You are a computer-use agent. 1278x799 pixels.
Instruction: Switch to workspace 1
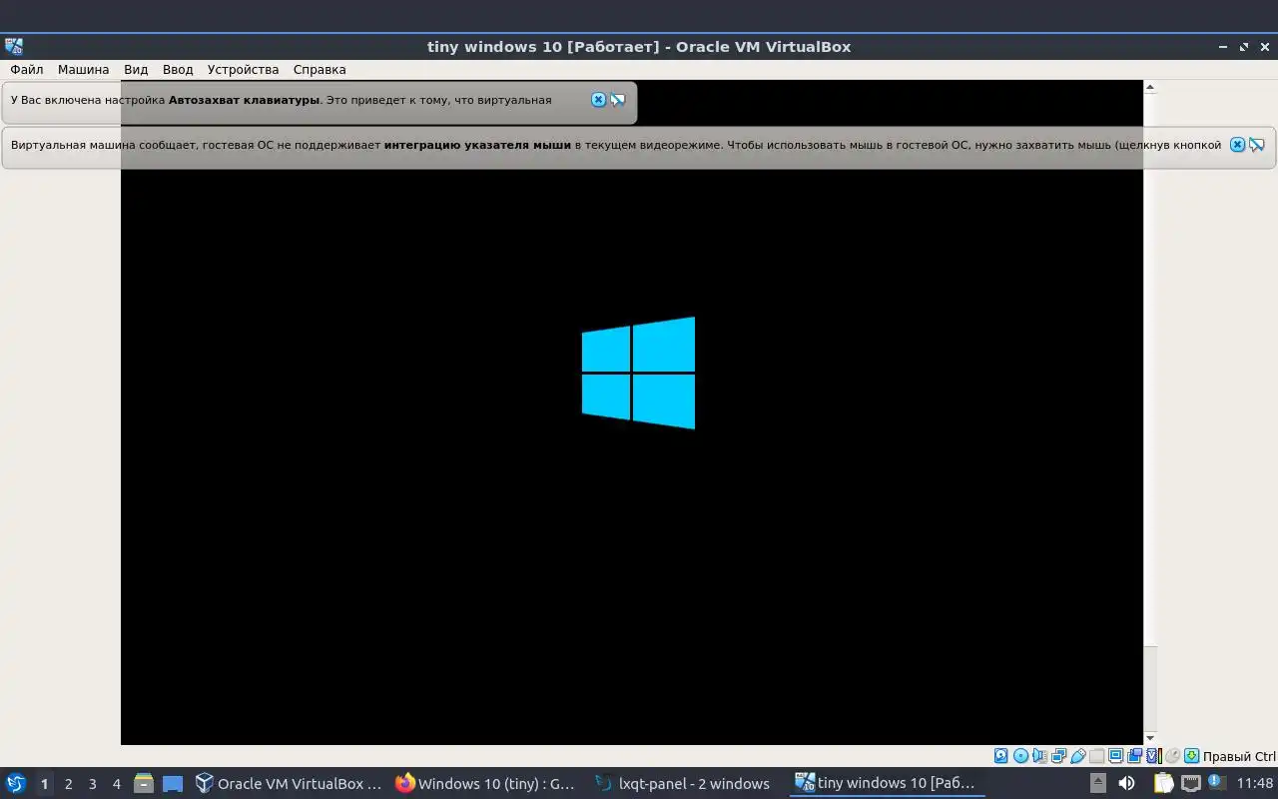pos(44,784)
